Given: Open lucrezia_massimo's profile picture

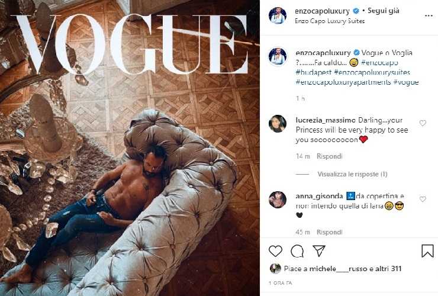Looking at the screenshot, I should click(x=278, y=124).
